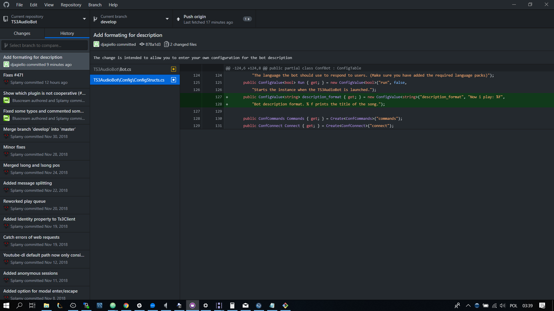Open the GitHub logo menu in top-left corner
554x311 pixels.
5,5
